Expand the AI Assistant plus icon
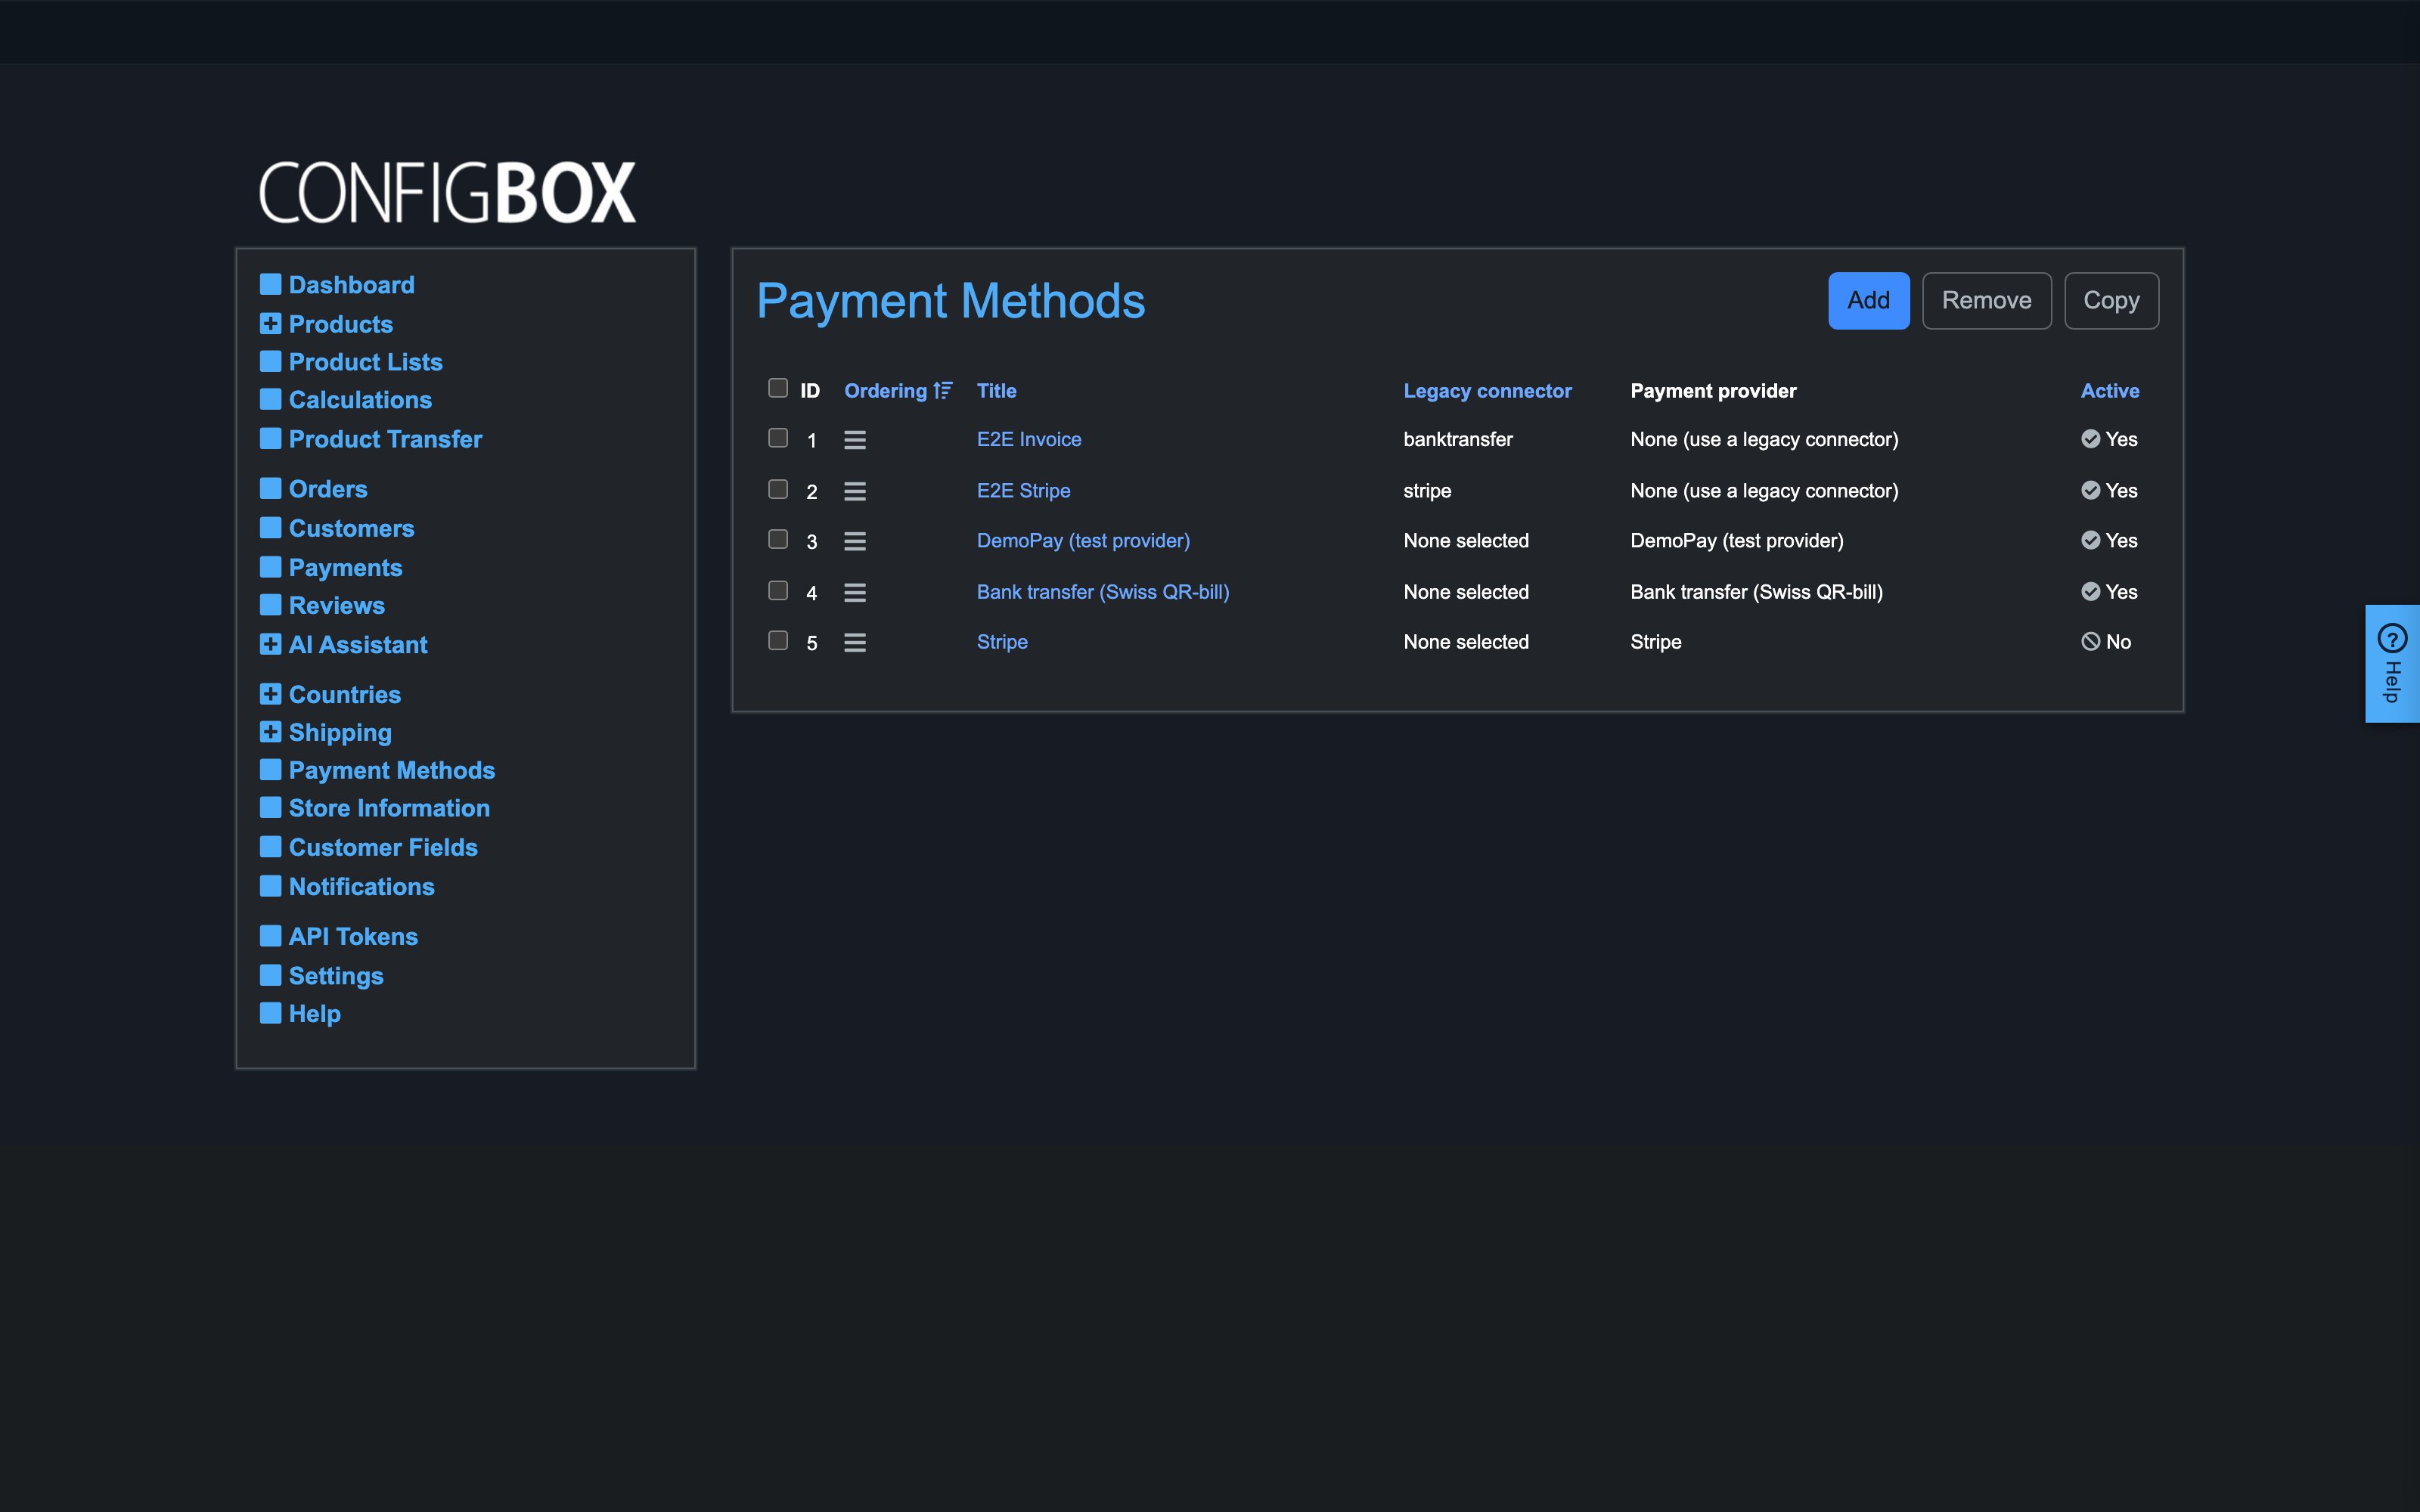The image size is (2420, 1512). click(x=270, y=644)
